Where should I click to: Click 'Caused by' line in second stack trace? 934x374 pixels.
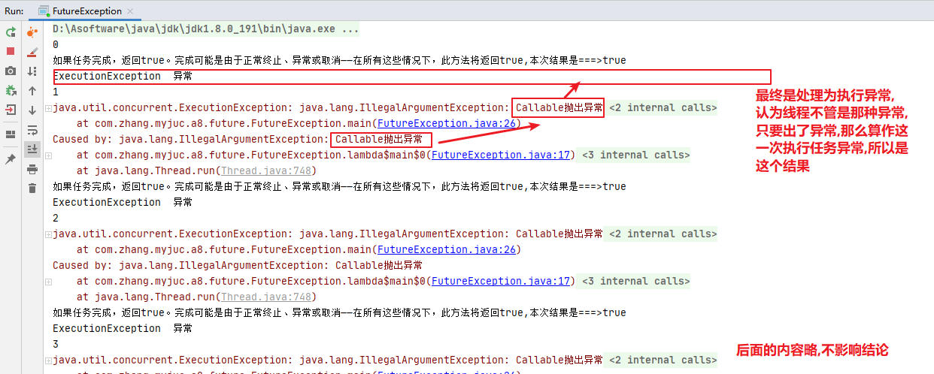(x=238, y=265)
